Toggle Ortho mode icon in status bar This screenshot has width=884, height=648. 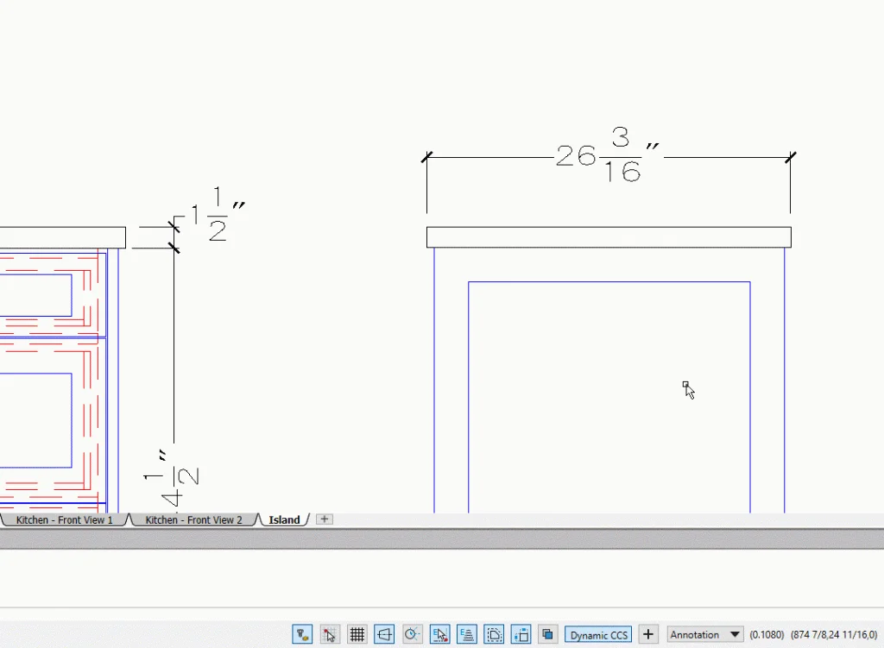tap(384, 635)
